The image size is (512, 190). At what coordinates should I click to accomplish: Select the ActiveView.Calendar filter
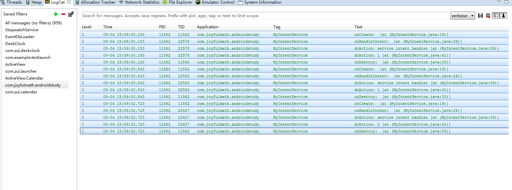(24, 78)
